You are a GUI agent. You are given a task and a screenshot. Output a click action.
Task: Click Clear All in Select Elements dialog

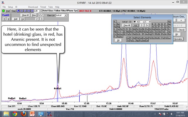point(126,25)
